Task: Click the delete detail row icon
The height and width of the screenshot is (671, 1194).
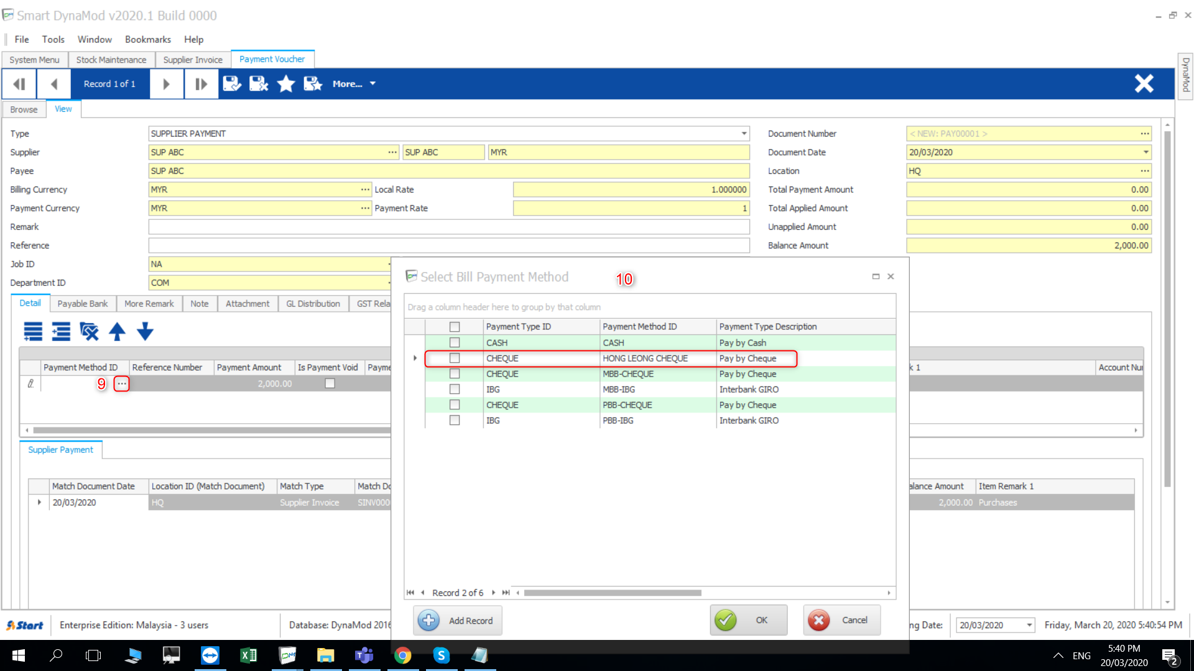Action: coord(89,332)
